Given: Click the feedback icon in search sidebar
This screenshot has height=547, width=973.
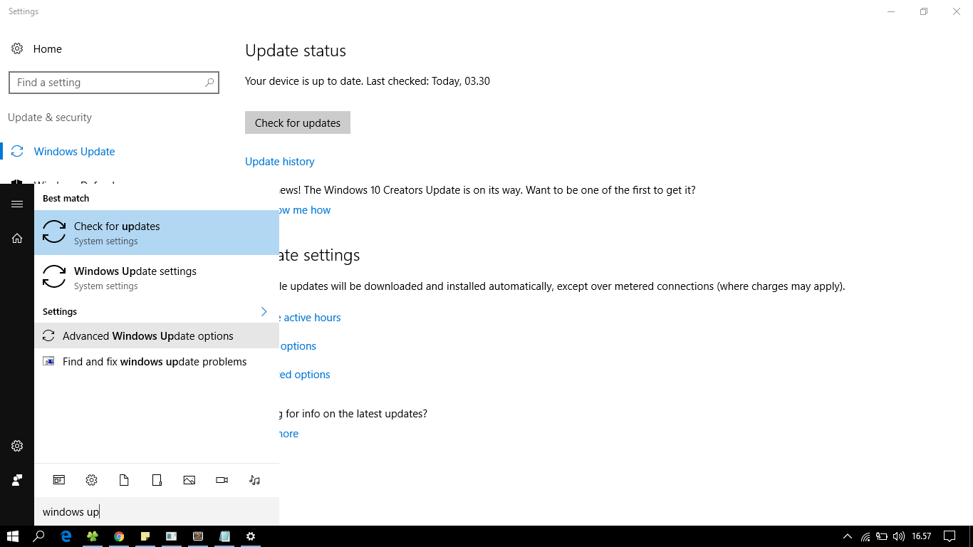Looking at the screenshot, I should tap(17, 480).
